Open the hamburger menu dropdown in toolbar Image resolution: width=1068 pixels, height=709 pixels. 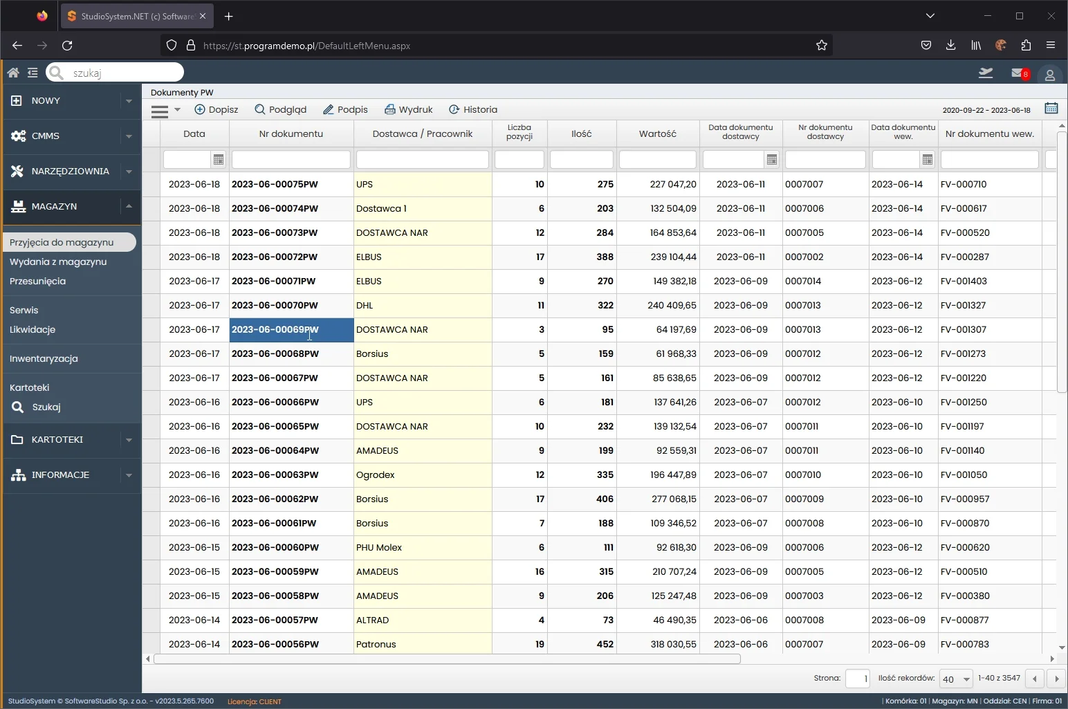coord(165,110)
